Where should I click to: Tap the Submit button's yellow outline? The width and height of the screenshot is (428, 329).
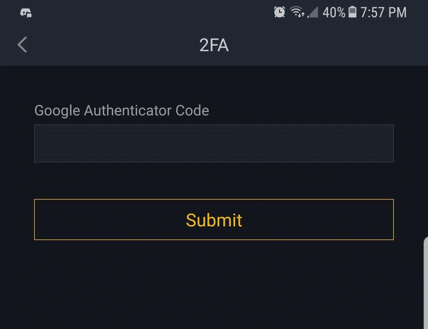tap(214, 199)
